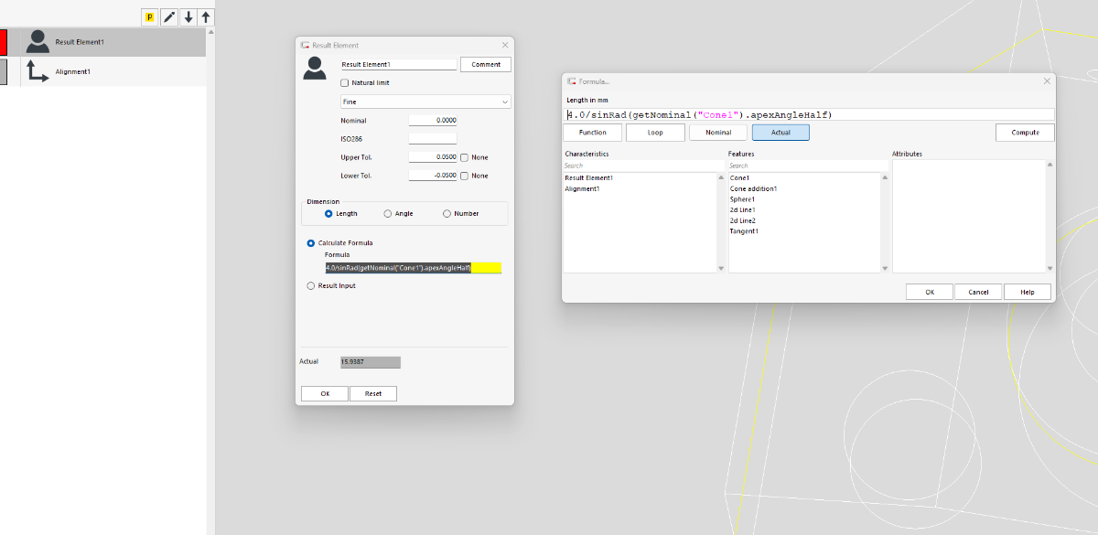The height and width of the screenshot is (535, 1098).
Task: Click the person icon in Result Element dialog
Action: coord(315,68)
